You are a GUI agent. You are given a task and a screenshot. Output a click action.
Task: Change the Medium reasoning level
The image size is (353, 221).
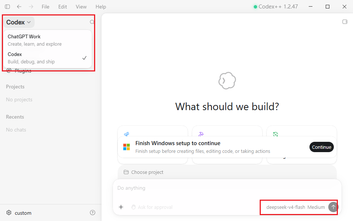pos(316,207)
